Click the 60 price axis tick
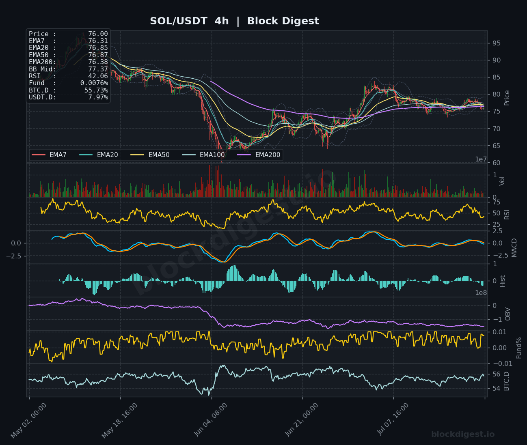527x445 pixels. click(x=497, y=163)
